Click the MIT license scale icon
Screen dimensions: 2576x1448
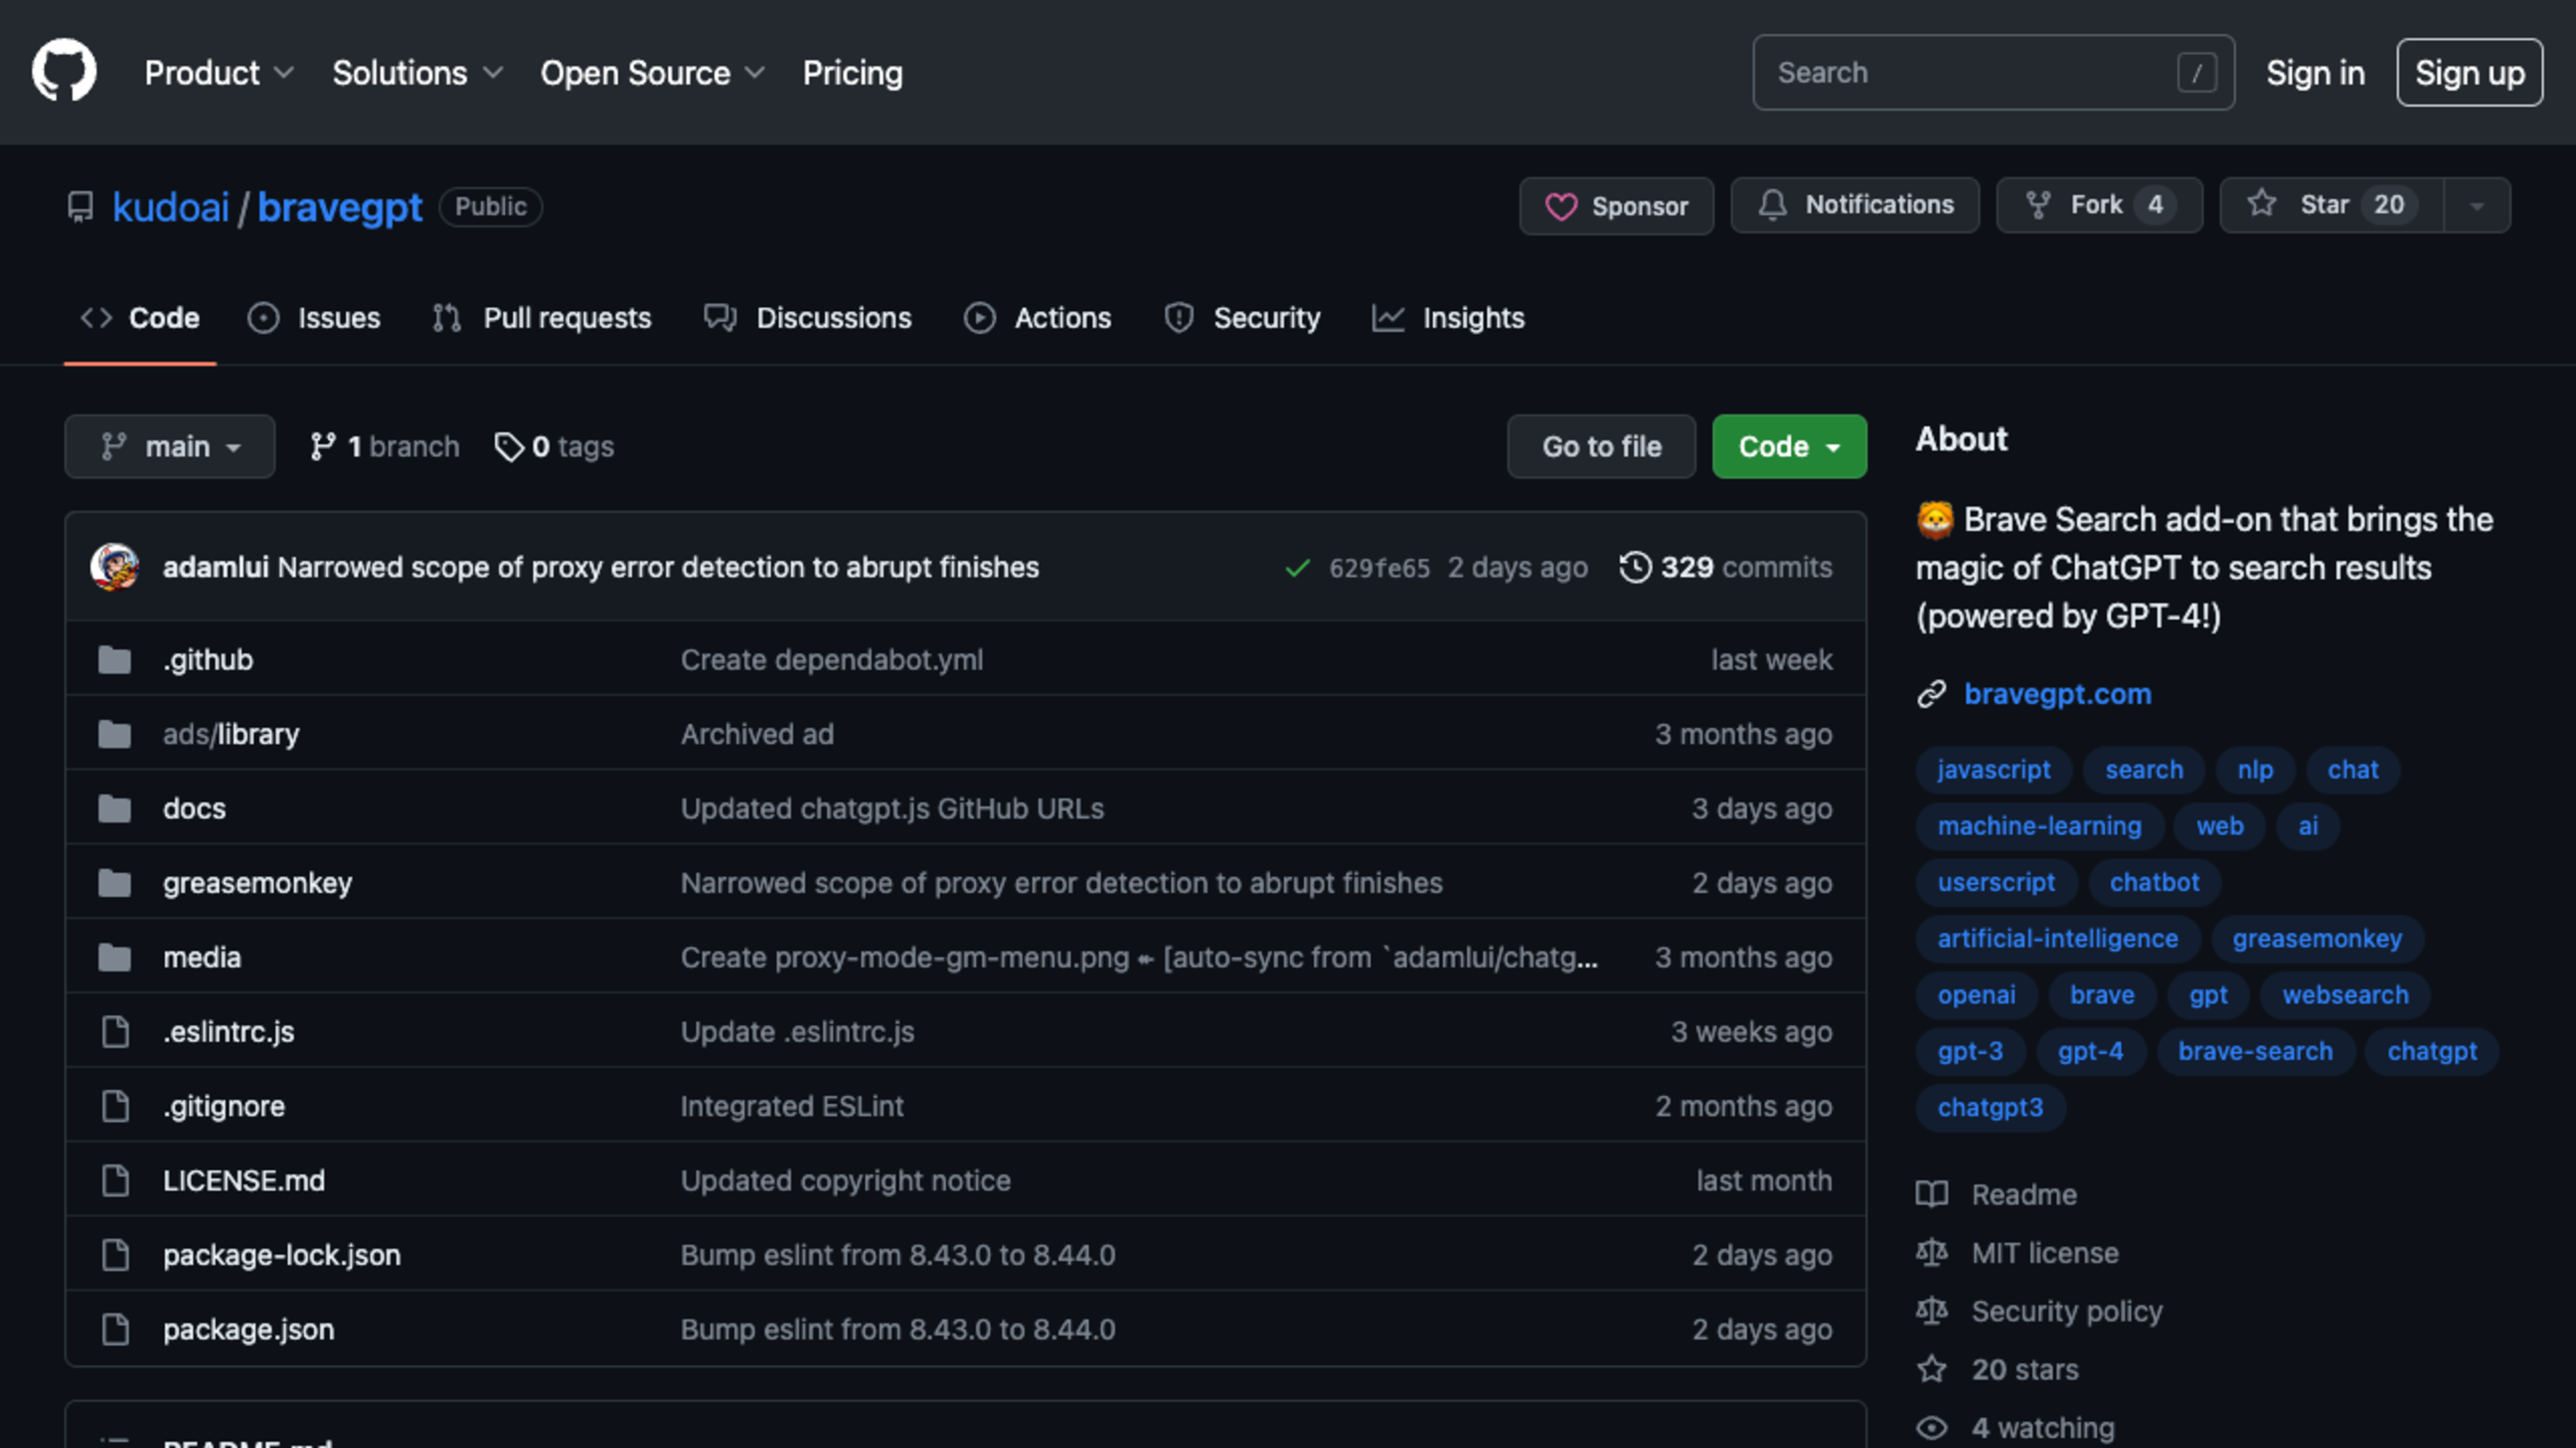(x=1931, y=1252)
